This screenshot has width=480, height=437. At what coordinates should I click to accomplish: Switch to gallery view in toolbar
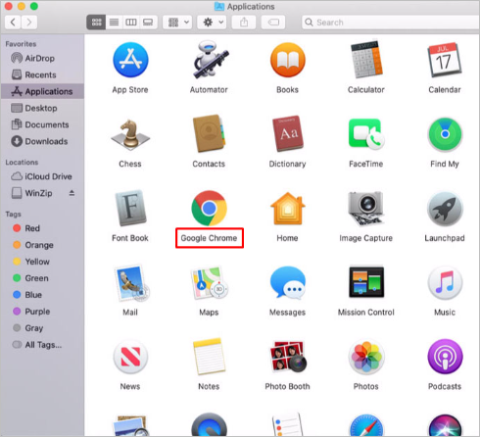(148, 23)
